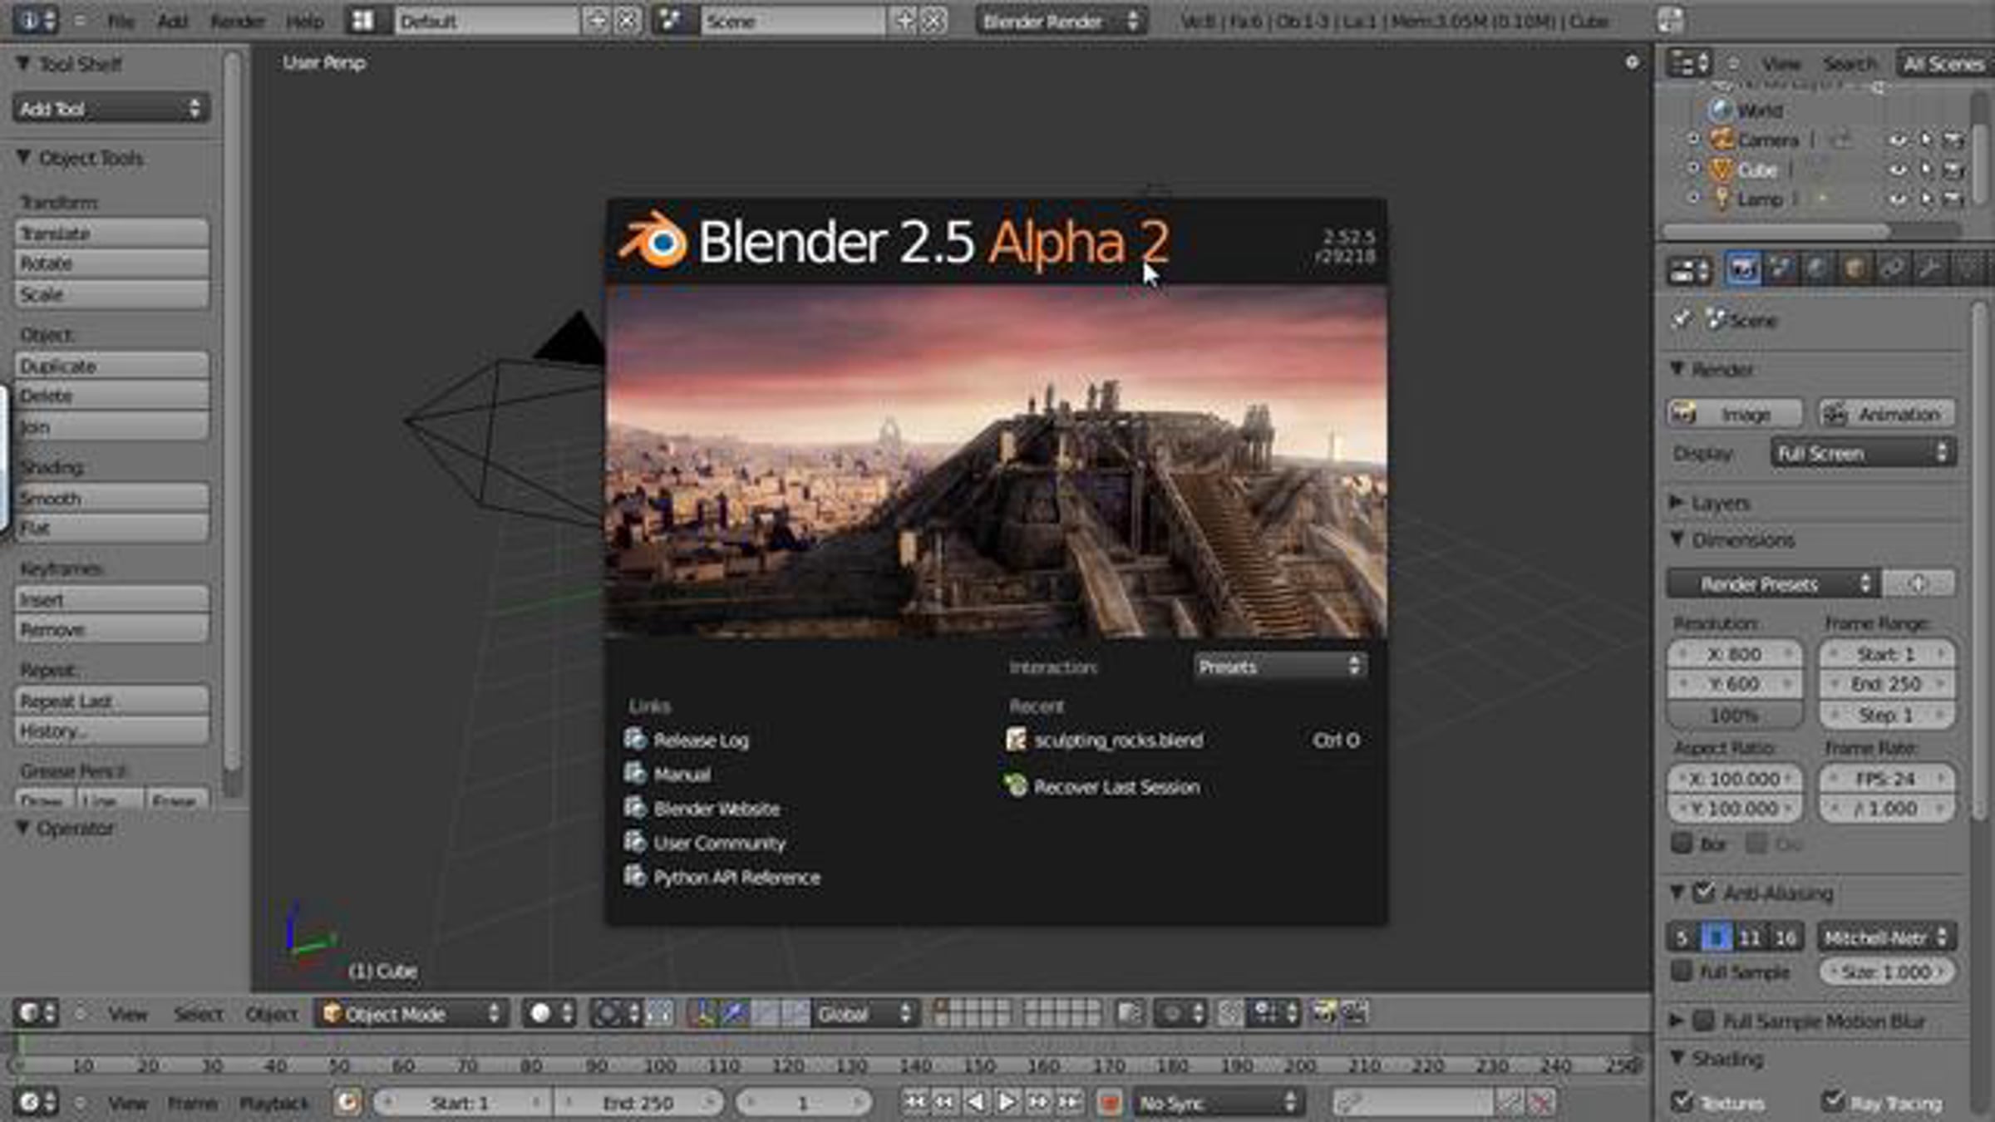Open the Interaction Presets dropdown
Viewport: 1995px width, 1122px height.
click(1279, 666)
